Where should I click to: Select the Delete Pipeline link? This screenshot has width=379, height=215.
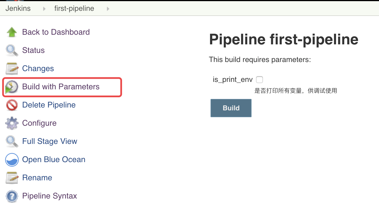49,105
